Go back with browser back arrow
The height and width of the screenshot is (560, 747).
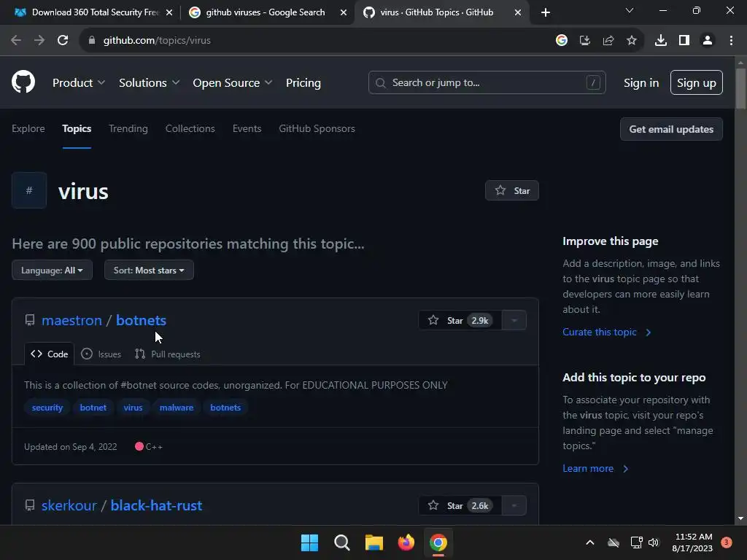point(16,41)
